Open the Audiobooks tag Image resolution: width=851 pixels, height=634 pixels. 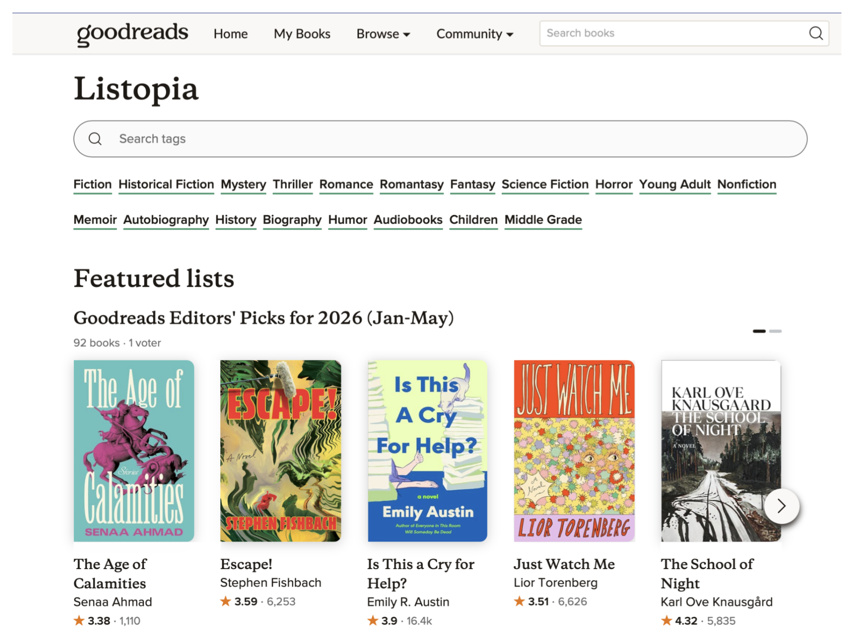point(408,220)
